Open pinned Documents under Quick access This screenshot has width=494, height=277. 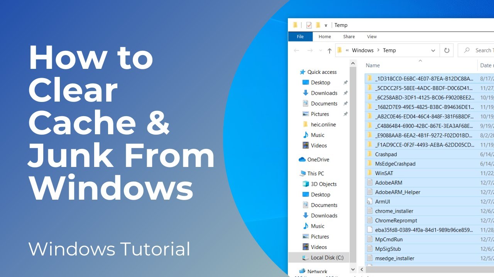pyautogui.click(x=324, y=103)
